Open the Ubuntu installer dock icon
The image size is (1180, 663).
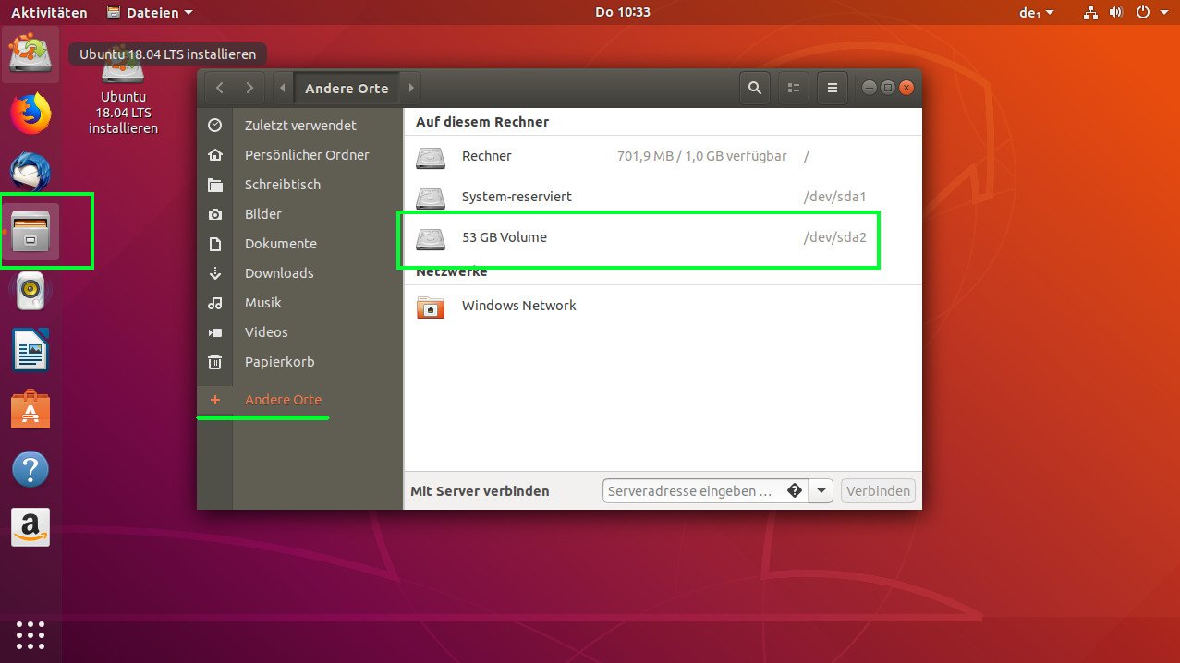click(30, 54)
